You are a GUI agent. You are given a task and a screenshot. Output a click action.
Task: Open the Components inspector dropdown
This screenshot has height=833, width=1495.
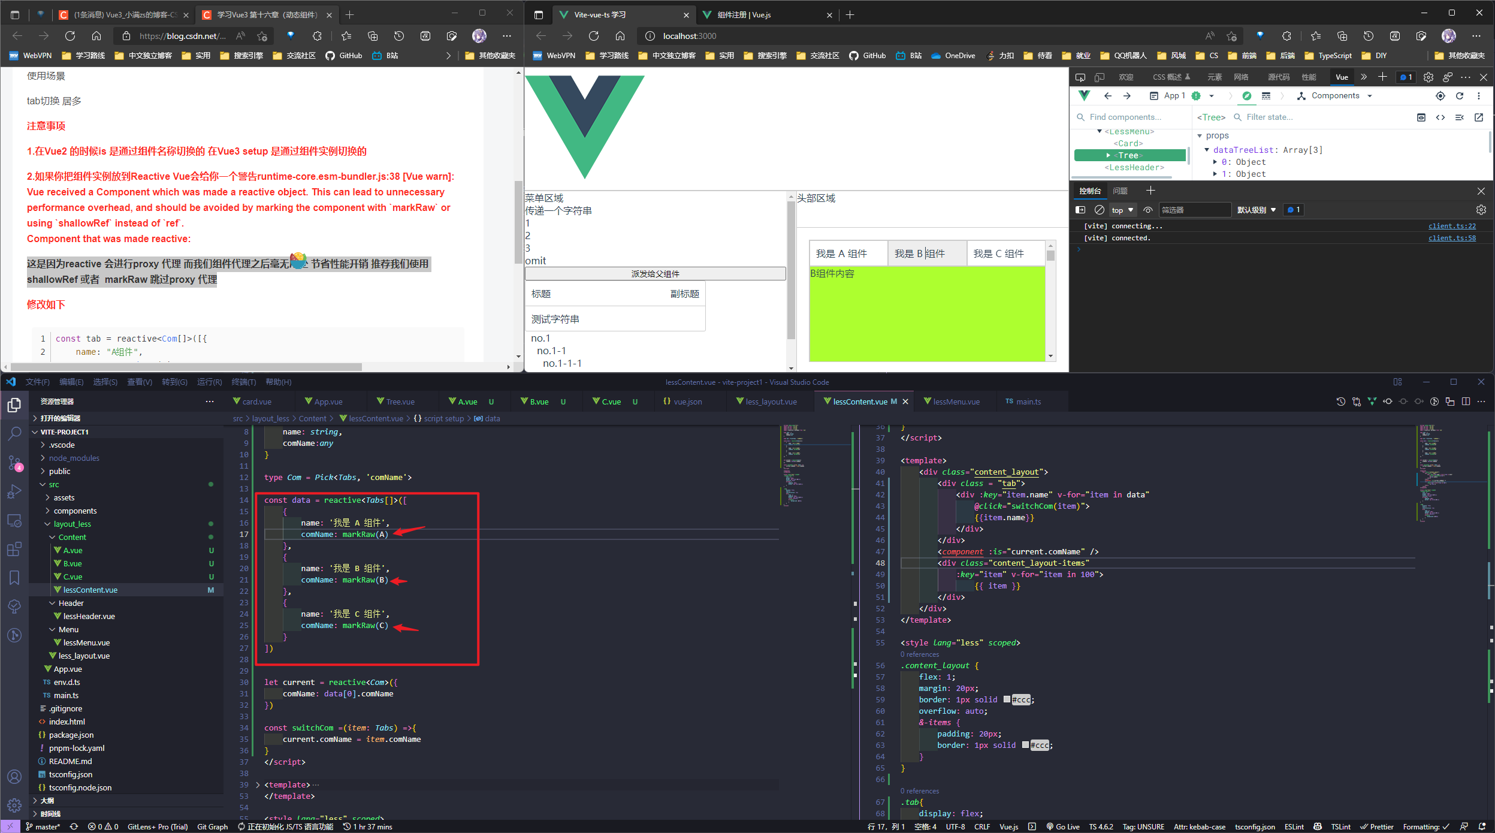coord(1334,96)
